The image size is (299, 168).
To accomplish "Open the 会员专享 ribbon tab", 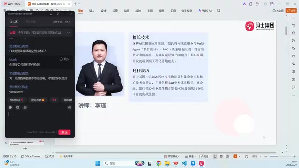I will (186, 11).
